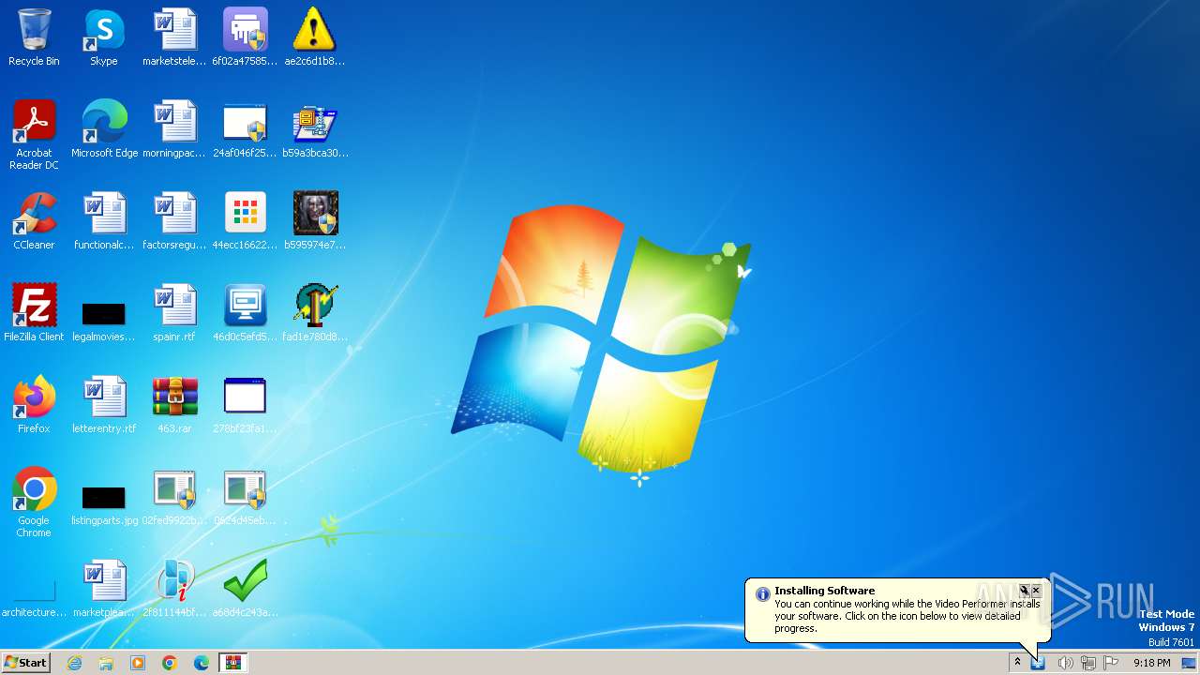The width and height of the screenshot is (1200, 675).
Task: Select the functionalc Word document icon
Action: point(104,221)
